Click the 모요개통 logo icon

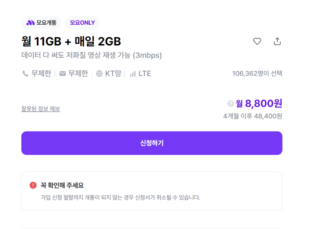pos(30,23)
